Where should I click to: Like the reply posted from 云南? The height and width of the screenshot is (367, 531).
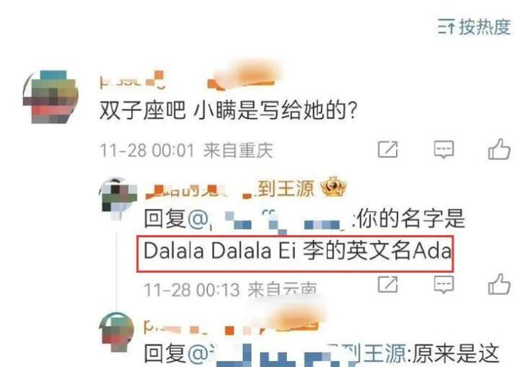(x=499, y=284)
